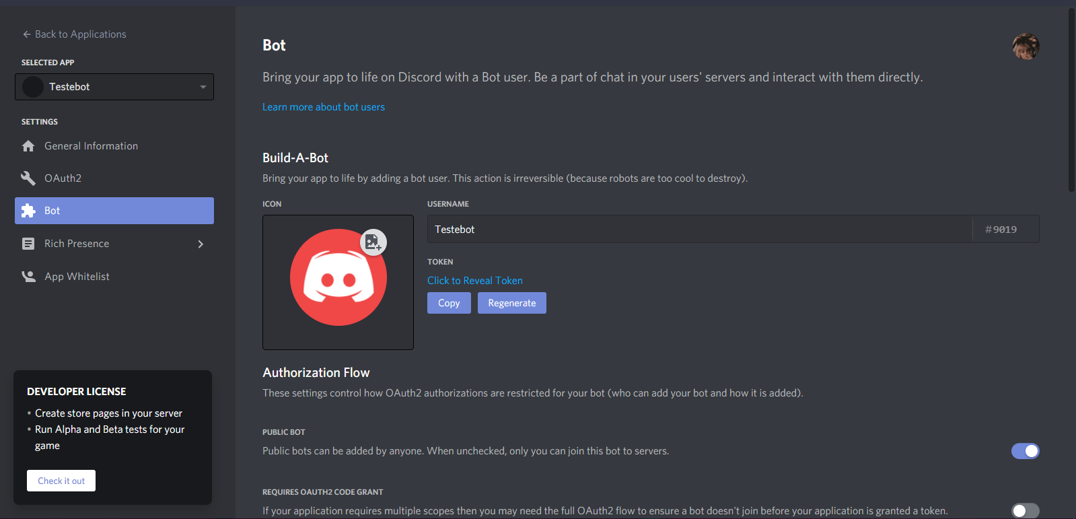This screenshot has height=519, width=1076.
Task: Click the OAuth2 wrench icon
Action: coord(29,178)
